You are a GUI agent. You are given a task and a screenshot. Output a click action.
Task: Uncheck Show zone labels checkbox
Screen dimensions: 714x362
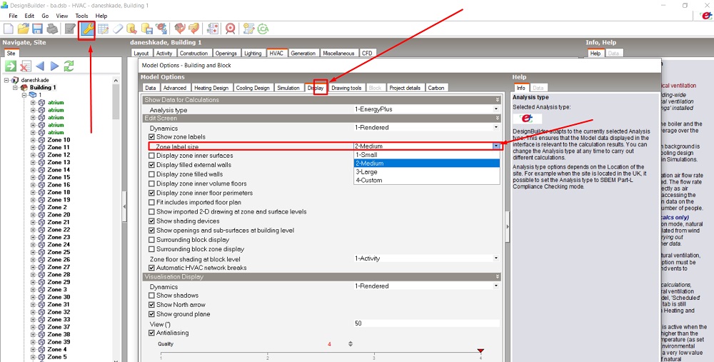pos(152,136)
